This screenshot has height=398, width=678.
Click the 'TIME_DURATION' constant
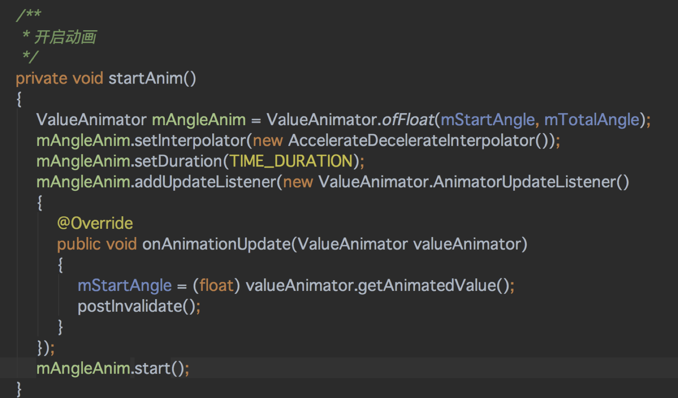coord(291,161)
